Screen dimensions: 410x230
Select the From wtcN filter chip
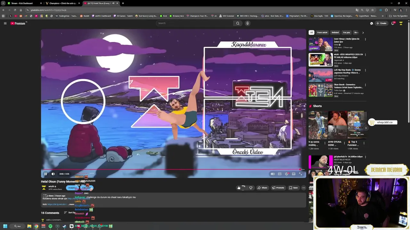click(x=322, y=33)
